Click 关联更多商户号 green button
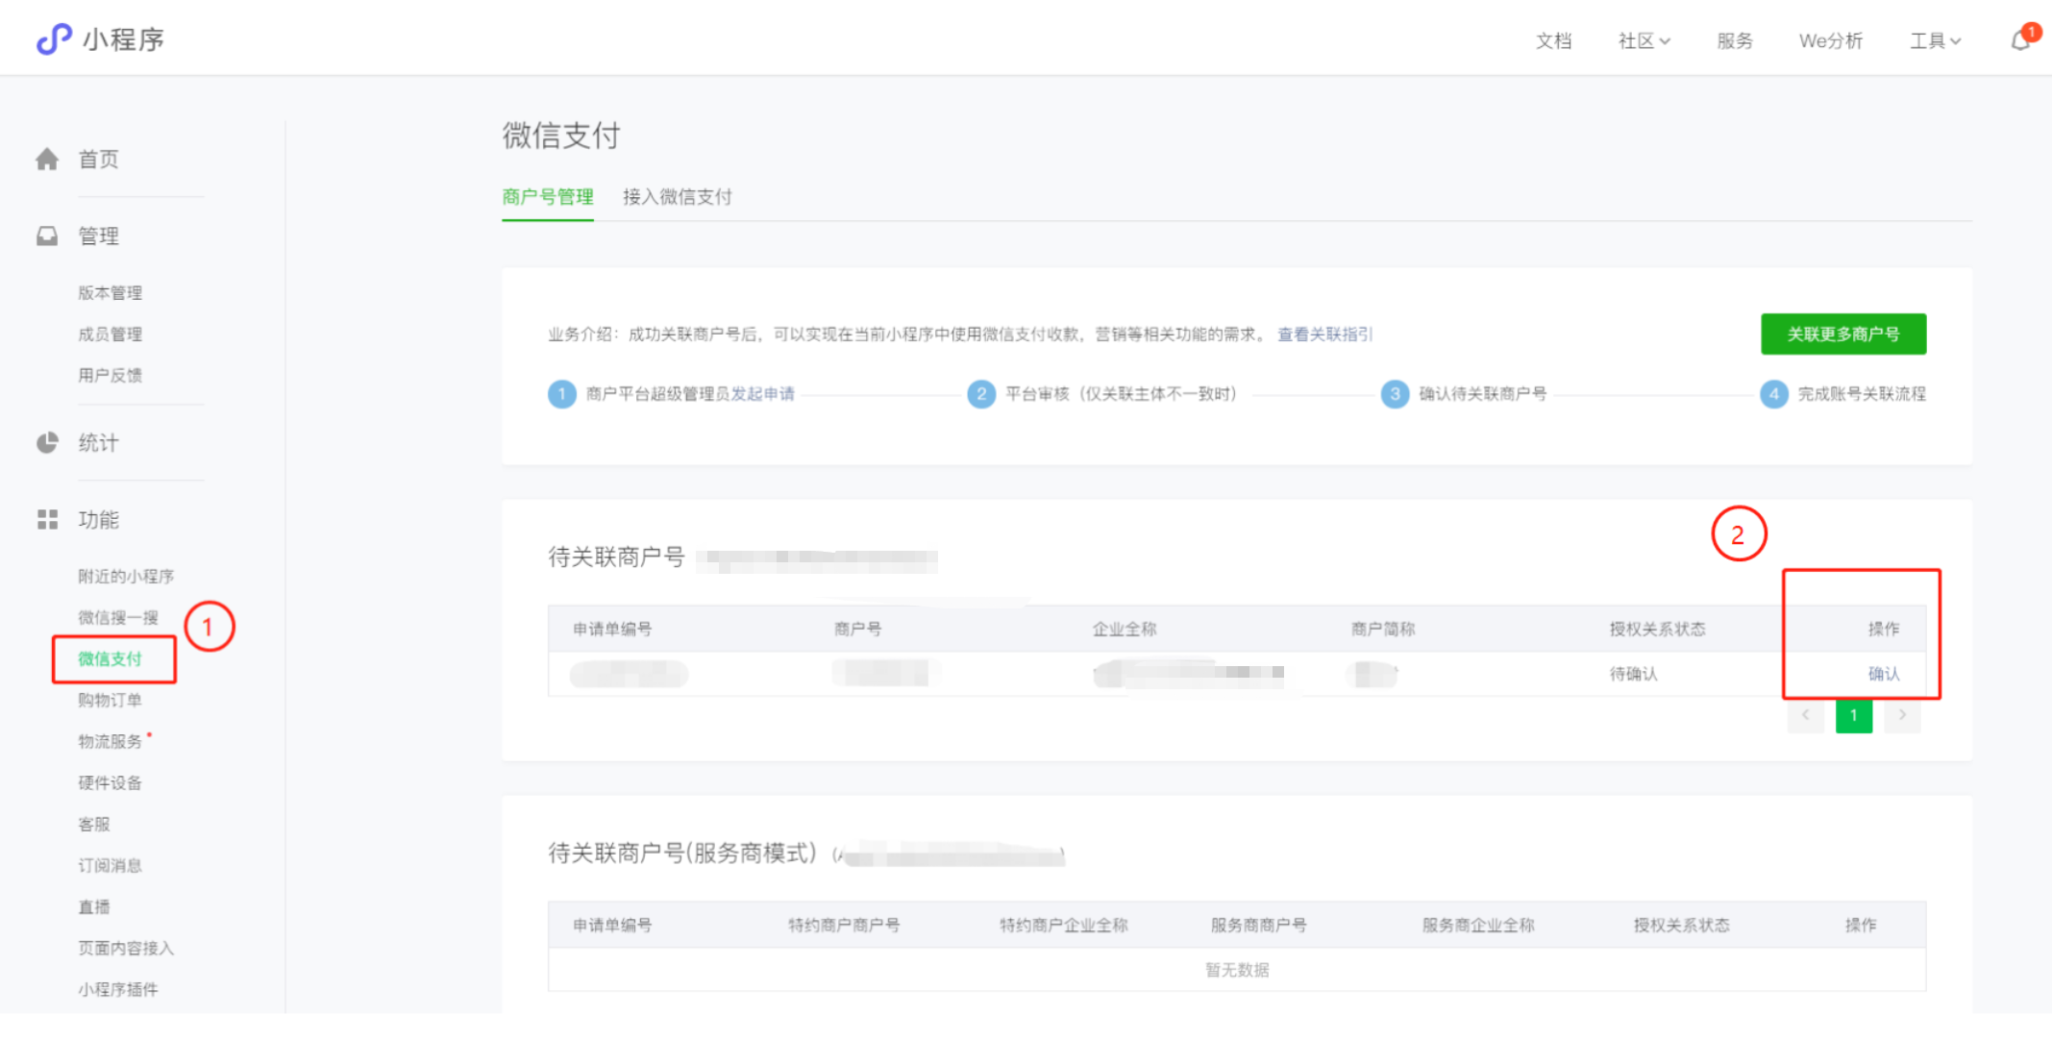The width and height of the screenshot is (2052, 1040). (x=1842, y=334)
